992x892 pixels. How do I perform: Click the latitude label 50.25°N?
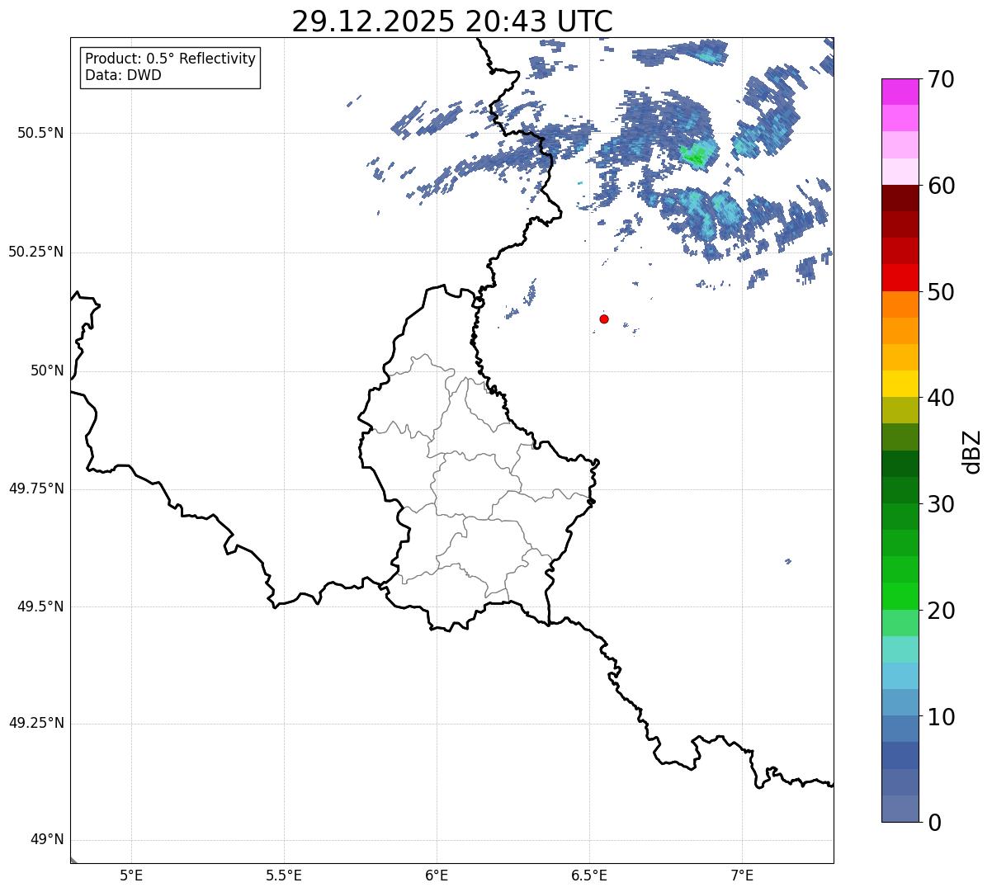click(x=35, y=252)
